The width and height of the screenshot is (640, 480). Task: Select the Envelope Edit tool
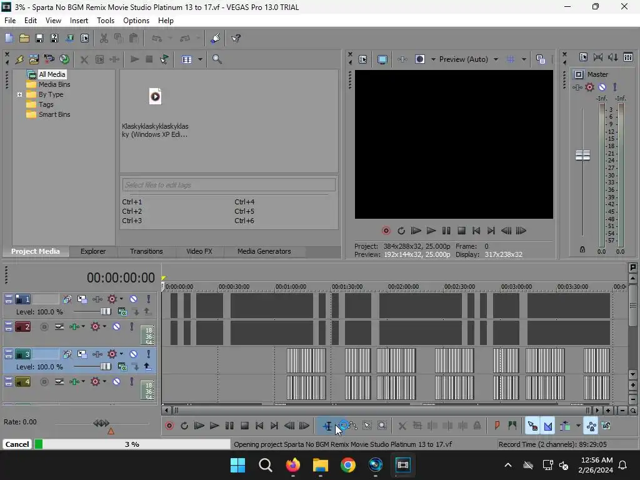[352, 426]
